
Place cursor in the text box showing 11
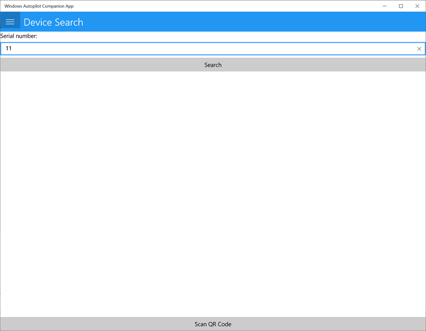pyautogui.click(x=172, y=49)
